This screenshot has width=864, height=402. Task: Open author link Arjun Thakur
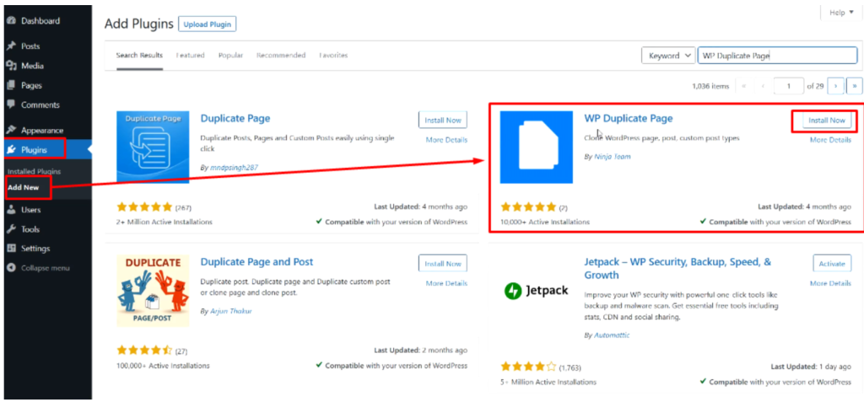pyautogui.click(x=229, y=311)
